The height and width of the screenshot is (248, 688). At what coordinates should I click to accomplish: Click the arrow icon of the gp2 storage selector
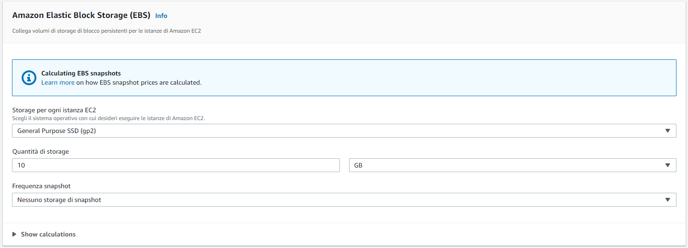point(668,131)
